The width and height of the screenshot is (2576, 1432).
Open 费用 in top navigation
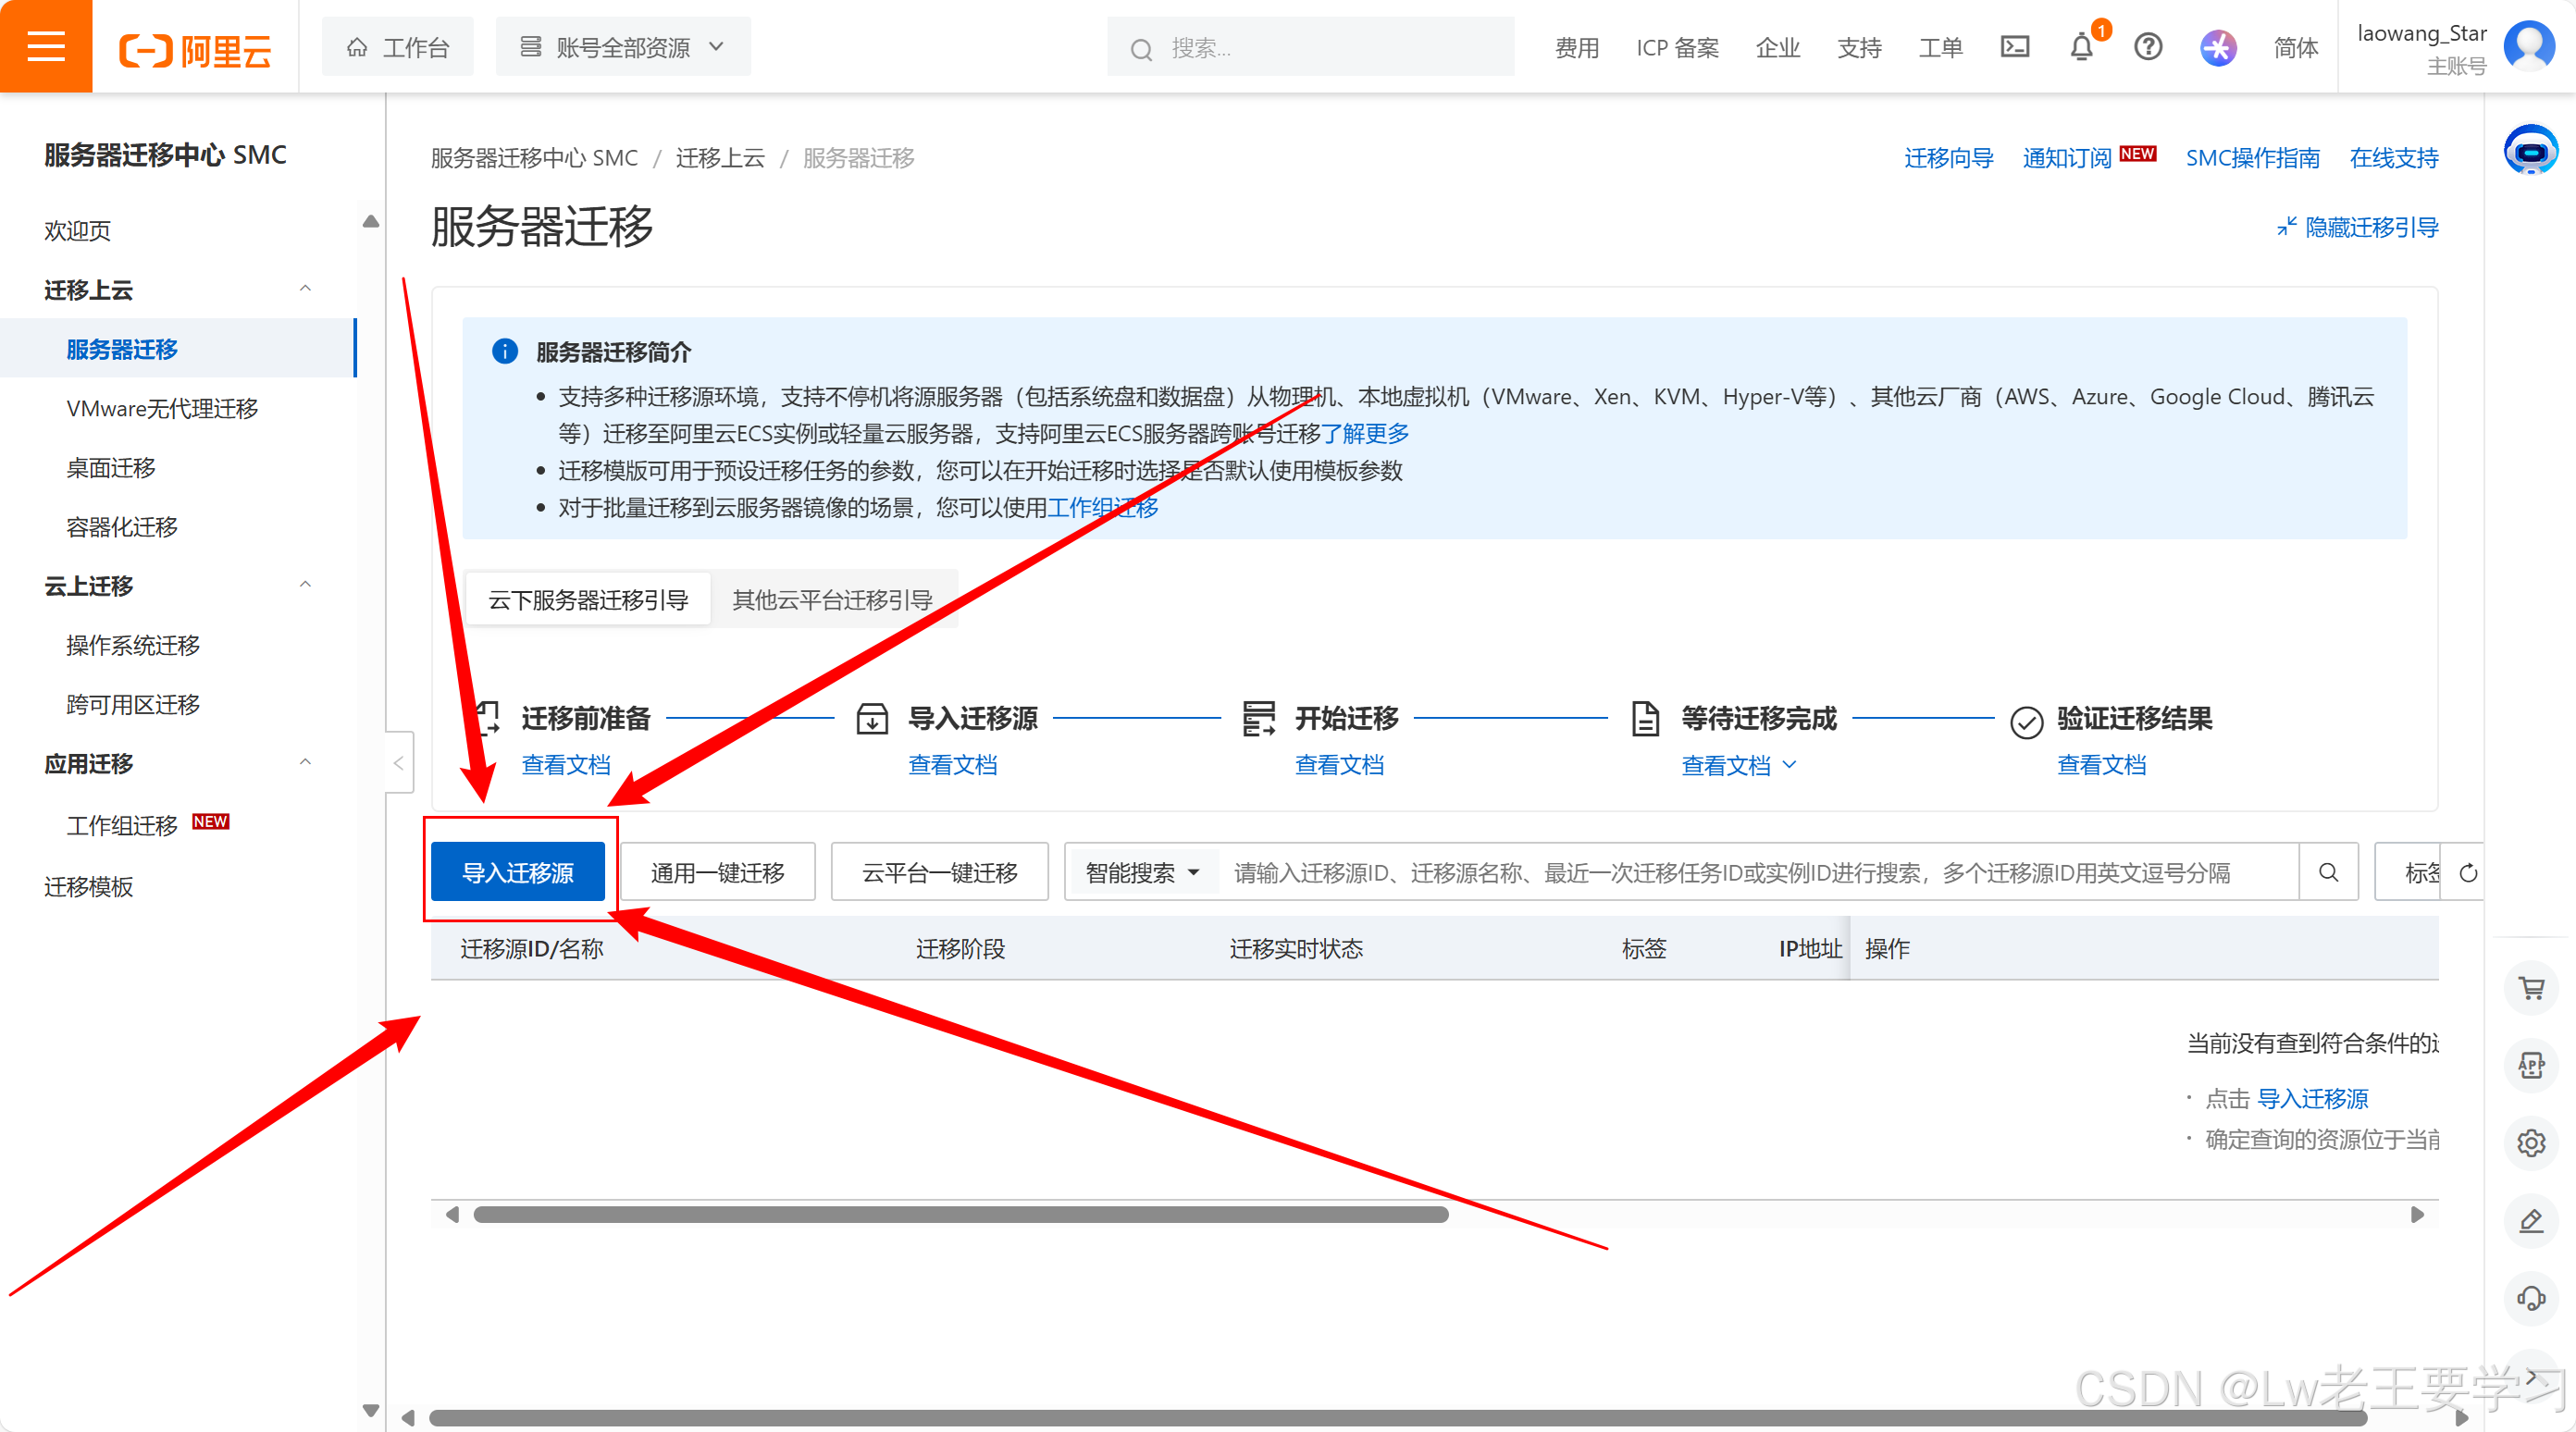[1577, 48]
